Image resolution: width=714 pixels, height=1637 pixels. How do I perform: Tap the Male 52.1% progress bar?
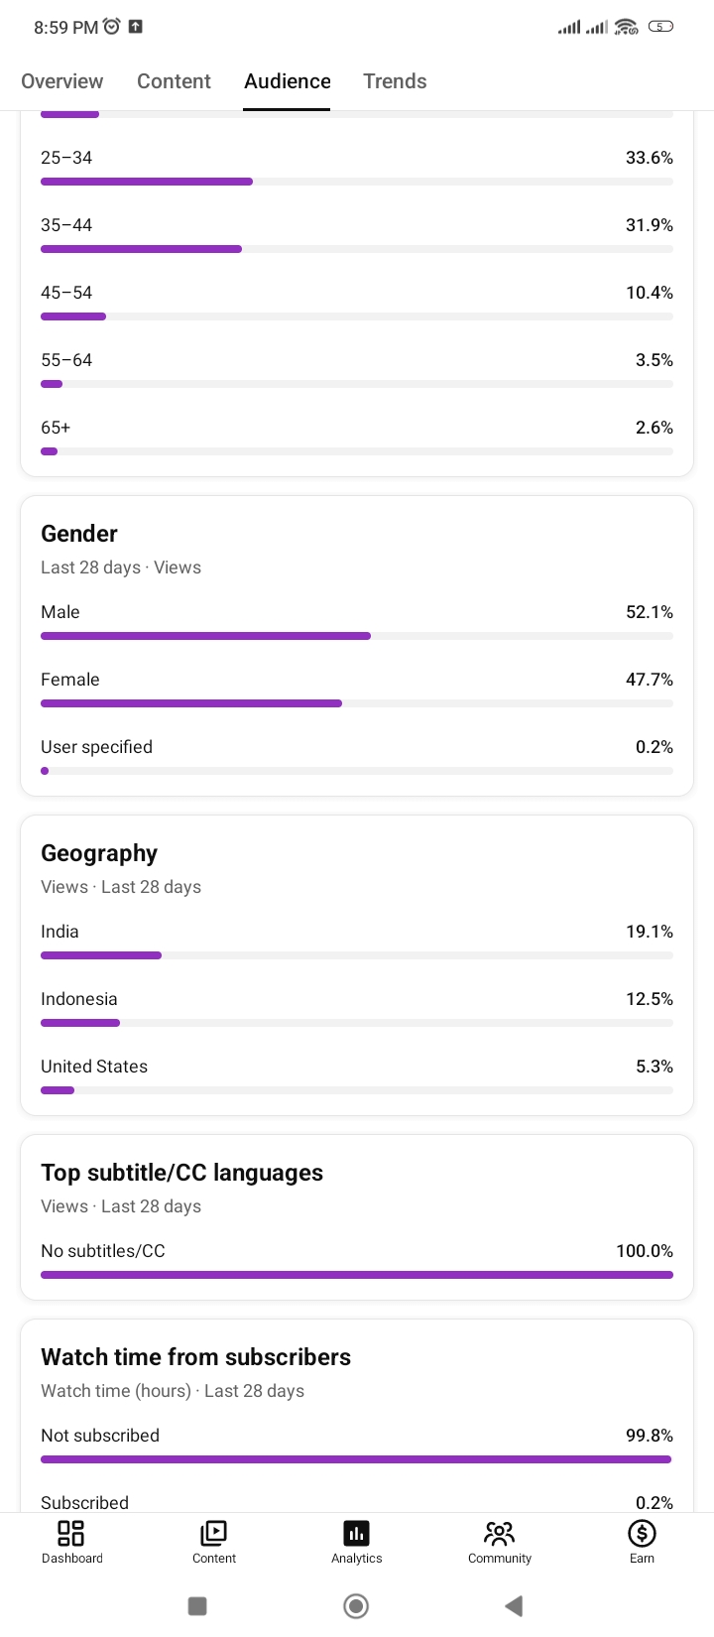[x=357, y=636]
